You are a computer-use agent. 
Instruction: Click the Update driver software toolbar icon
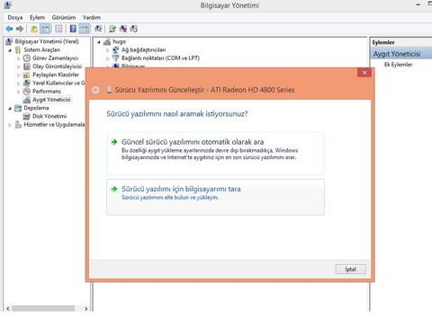112,29
